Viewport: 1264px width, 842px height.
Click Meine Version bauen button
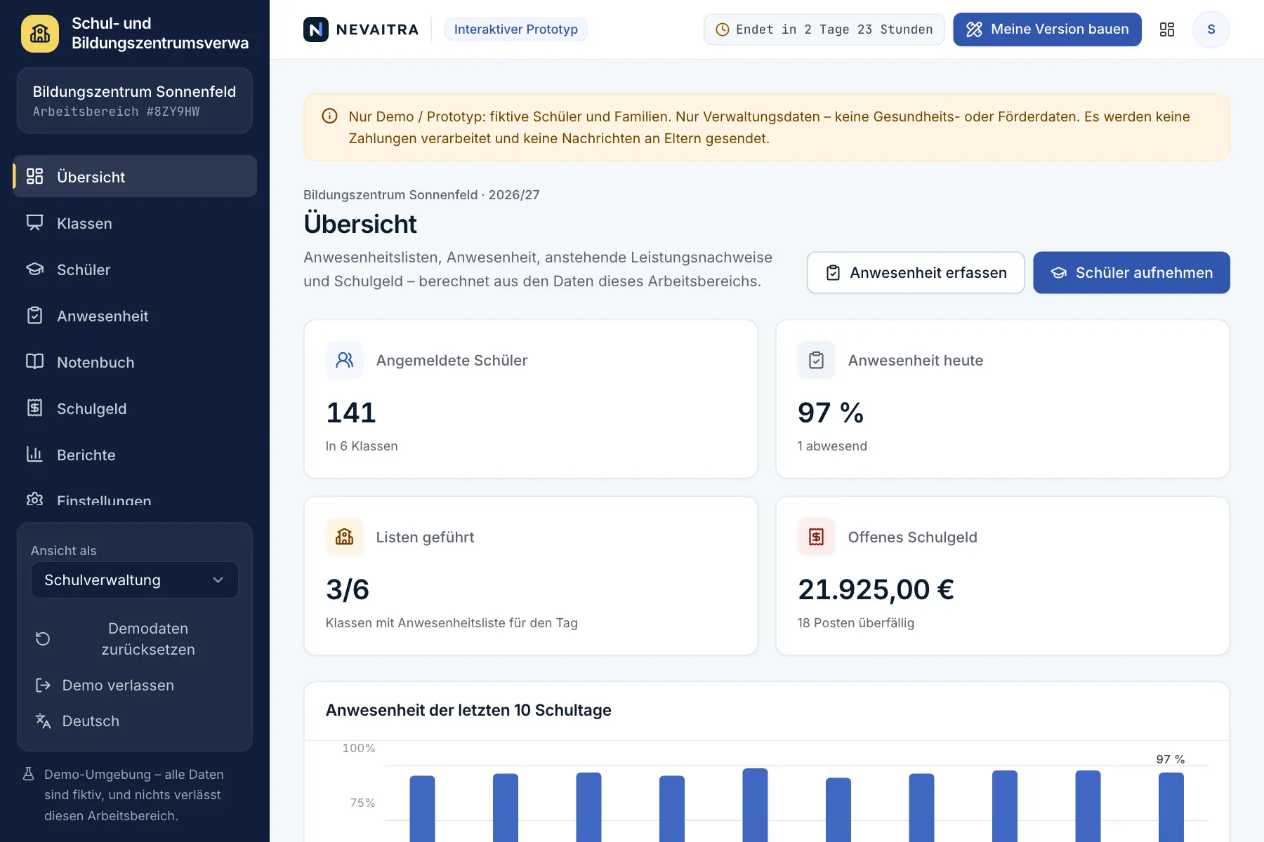1047,29
